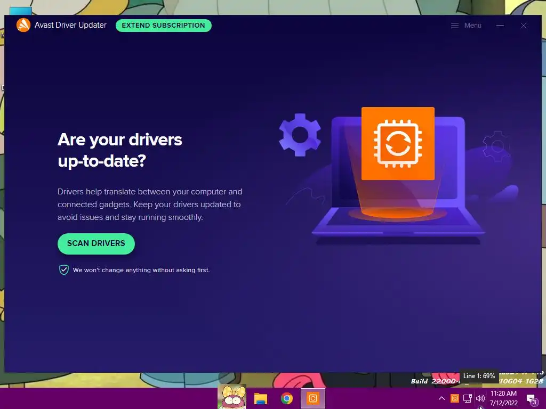
Task: Click the shield checkmark icon
Action: pos(64,270)
